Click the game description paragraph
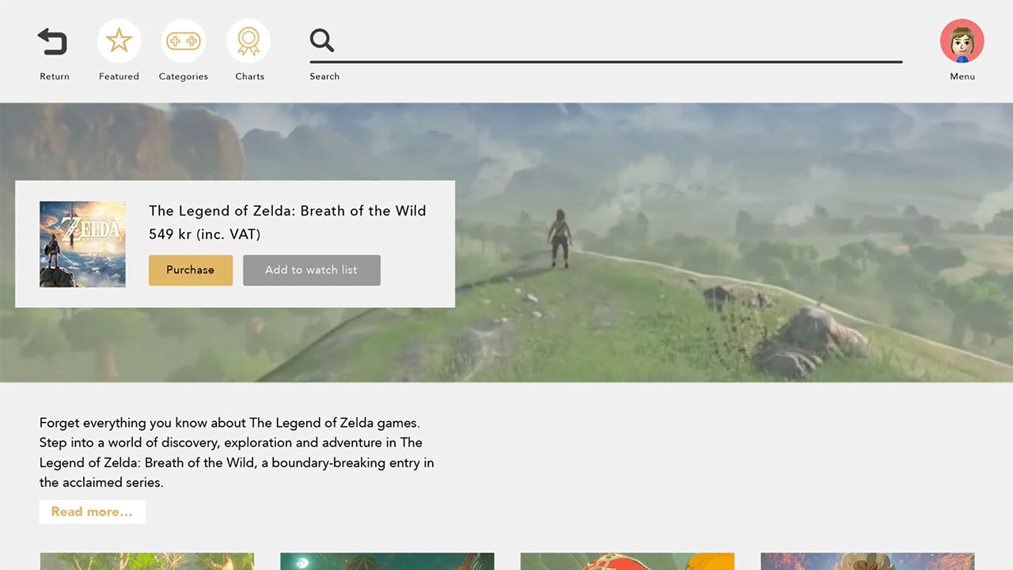This screenshot has width=1013, height=570. click(x=237, y=452)
